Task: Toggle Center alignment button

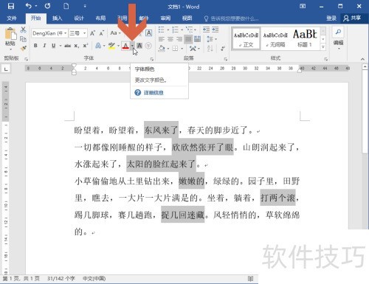Action: click(170, 39)
